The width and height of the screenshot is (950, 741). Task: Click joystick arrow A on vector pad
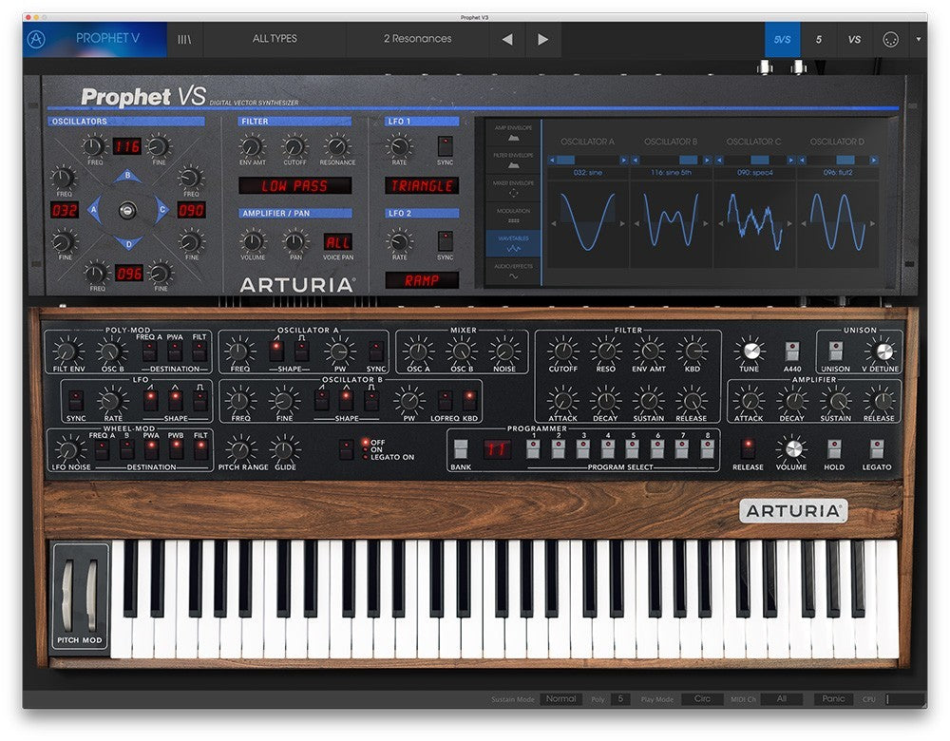point(94,210)
